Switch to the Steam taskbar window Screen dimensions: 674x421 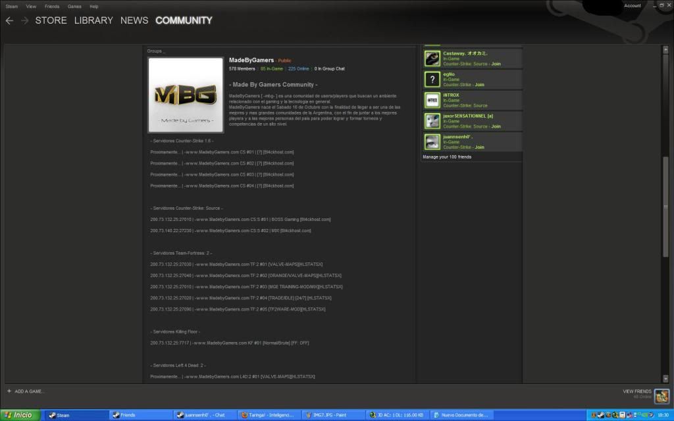(x=76, y=415)
